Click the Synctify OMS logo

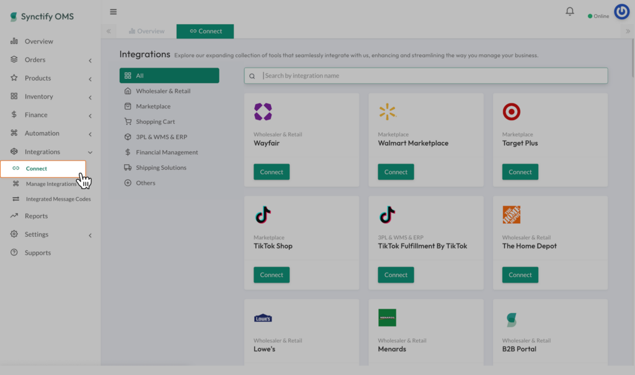(42, 17)
